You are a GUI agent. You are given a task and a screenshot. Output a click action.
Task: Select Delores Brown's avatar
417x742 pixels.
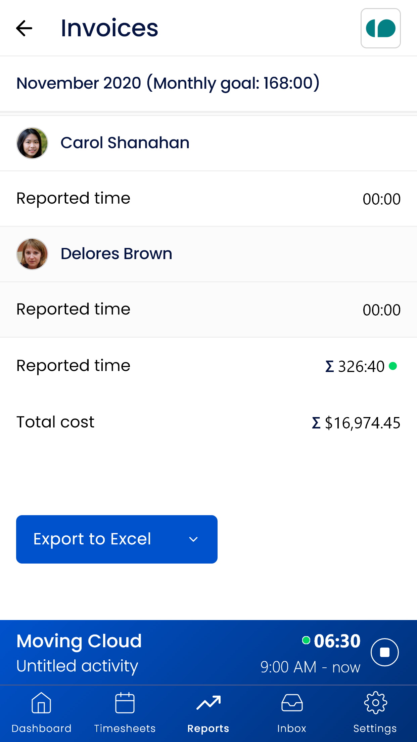pos(32,254)
